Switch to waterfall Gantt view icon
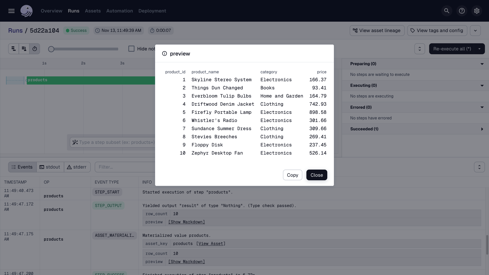The width and height of the screenshot is (489, 275). [x=24, y=49]
